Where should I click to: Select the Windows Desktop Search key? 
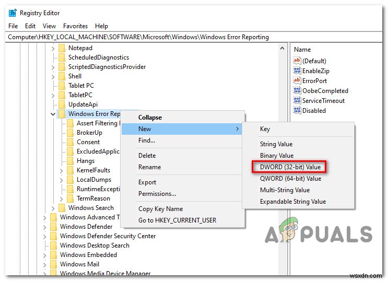click(95, 245)
